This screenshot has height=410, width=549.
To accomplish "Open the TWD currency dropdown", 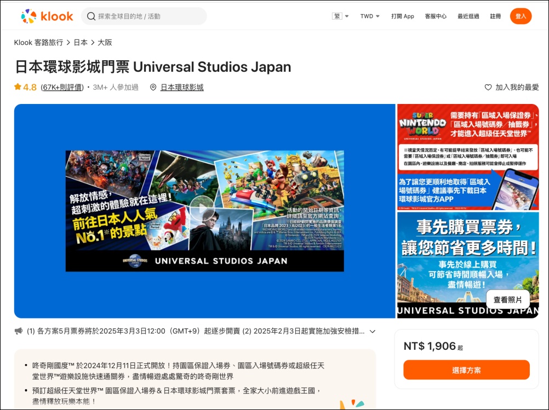I will tap(370, 16).
